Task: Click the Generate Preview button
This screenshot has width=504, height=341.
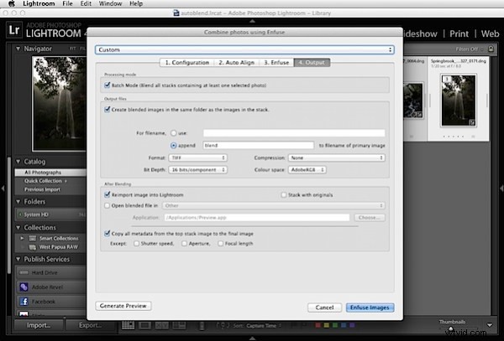Action: [x=123, y=306]
